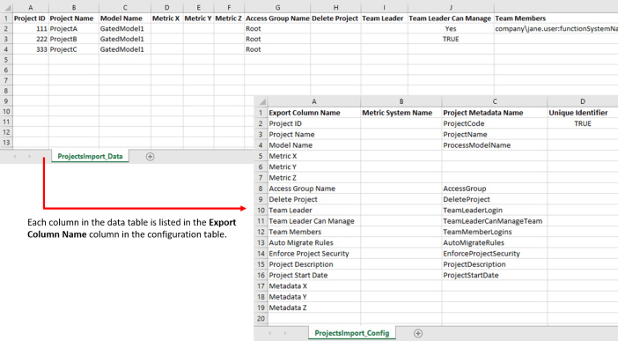Click the ProjectDescription cell in config sheet
Screen dimensions: 618x341
(495, 264)
